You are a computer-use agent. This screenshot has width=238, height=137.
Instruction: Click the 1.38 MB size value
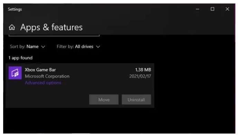(x=143, y=70)
